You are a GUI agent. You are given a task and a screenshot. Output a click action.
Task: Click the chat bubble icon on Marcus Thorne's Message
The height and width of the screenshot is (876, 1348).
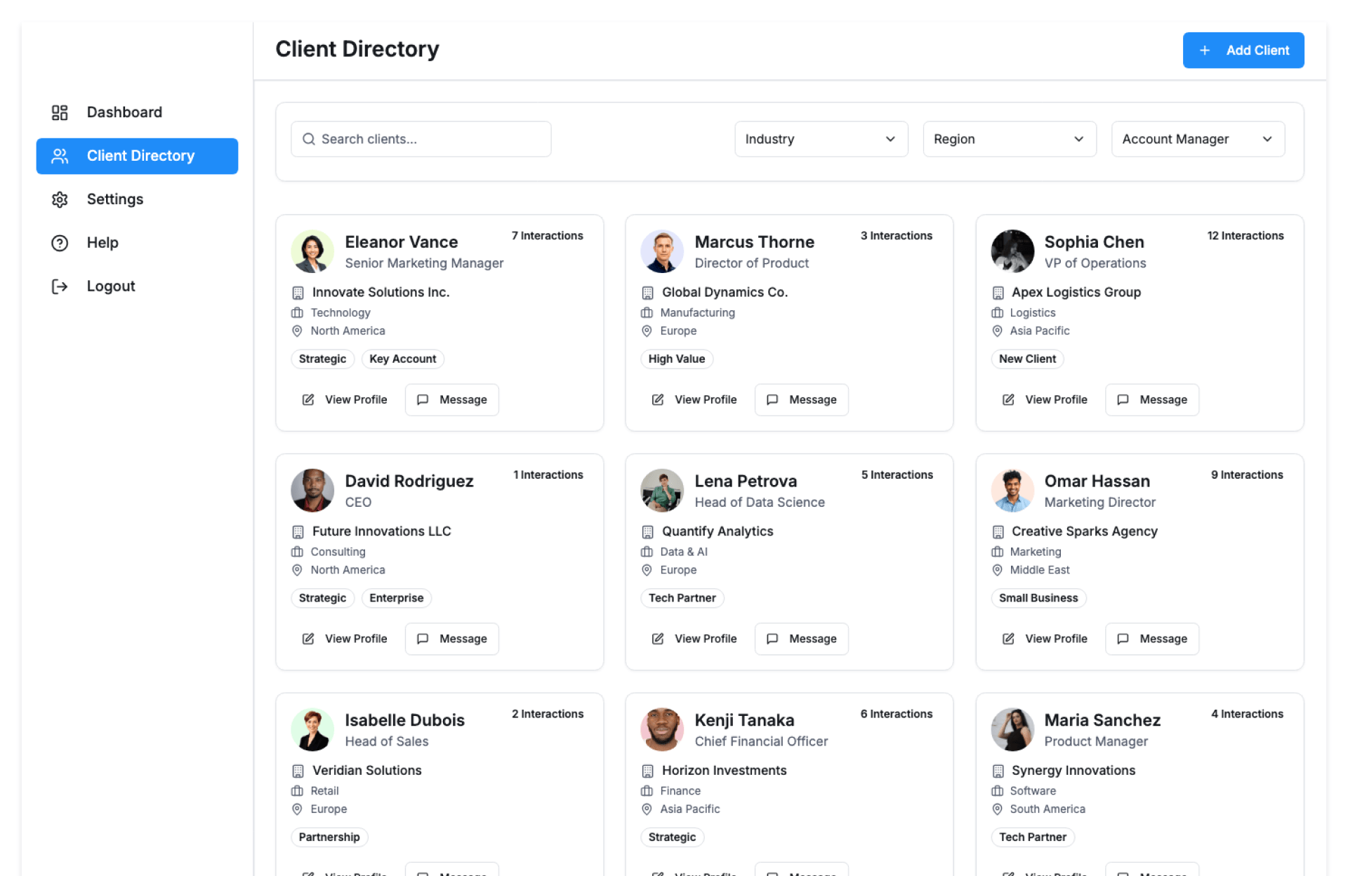772,399
